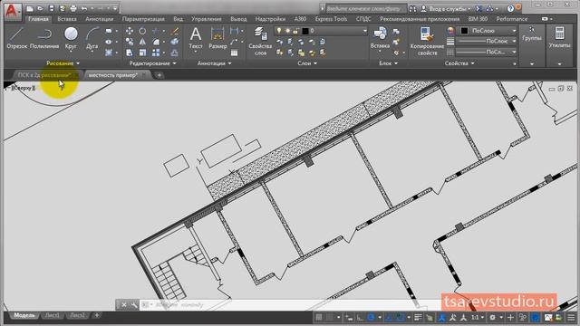
Task: Switch to местность пример drawing tab
Action: pos(113,75)
